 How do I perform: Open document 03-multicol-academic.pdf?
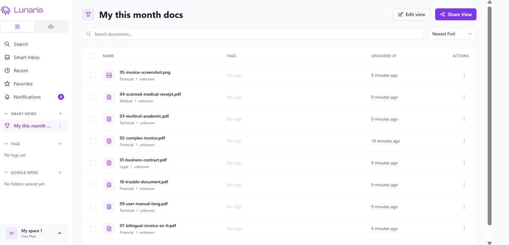pyautogui.click(x=144, y=116)
